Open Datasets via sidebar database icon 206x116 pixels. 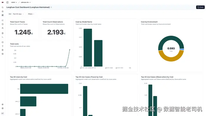pos(2,54)
